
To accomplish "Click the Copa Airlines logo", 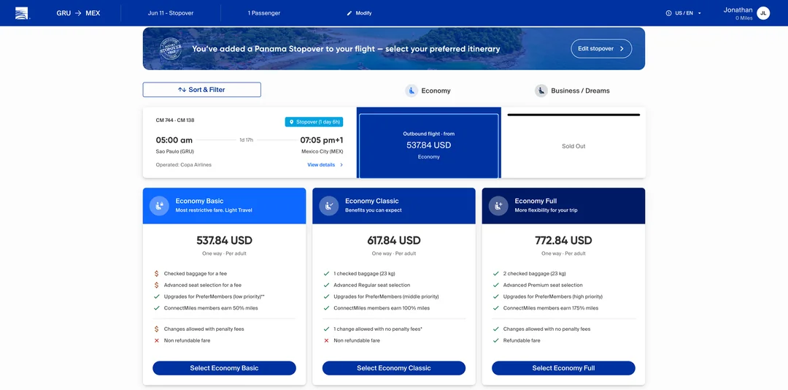I will (x=23, y=13).
